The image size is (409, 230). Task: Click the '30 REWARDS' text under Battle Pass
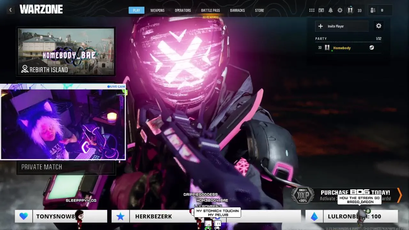[210, 17]
